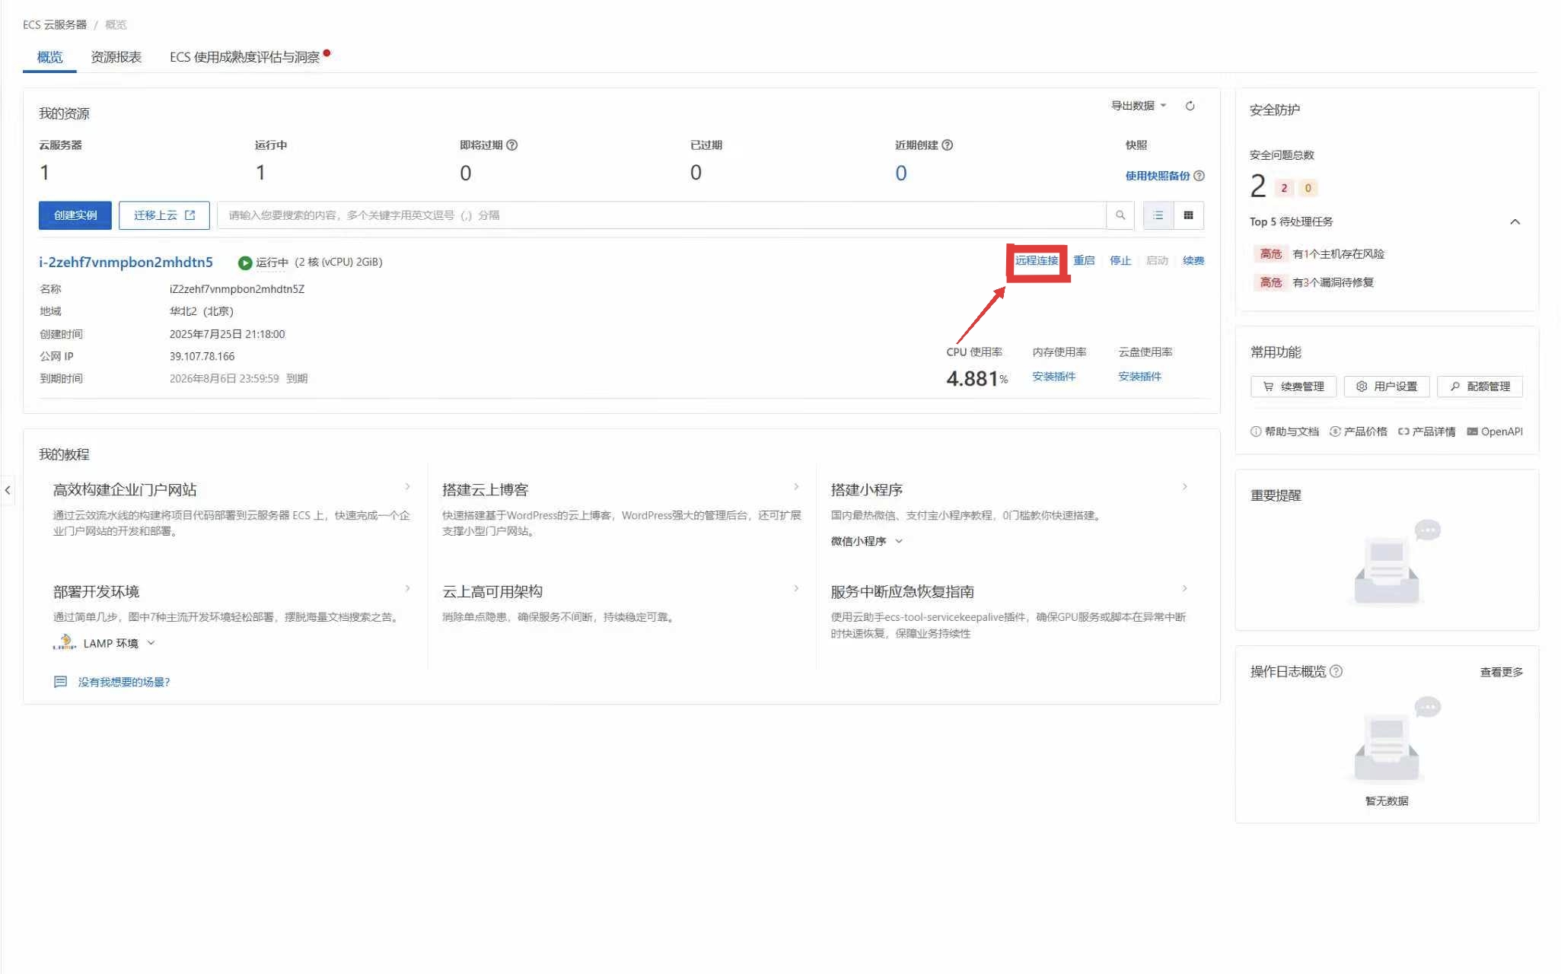Open ECS 使用成熟度评估与洞察 tab
Screen dimensions: 1561x974
click(x=244, y=57)
